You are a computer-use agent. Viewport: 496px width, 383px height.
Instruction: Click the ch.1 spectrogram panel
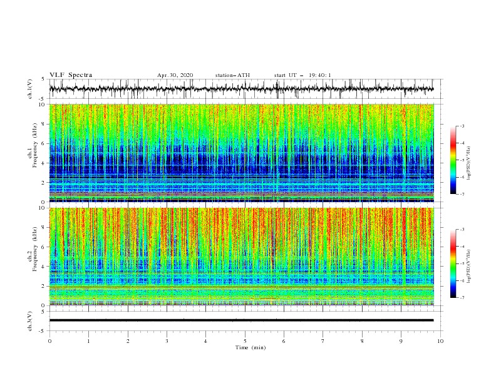[x=241, y=153]
